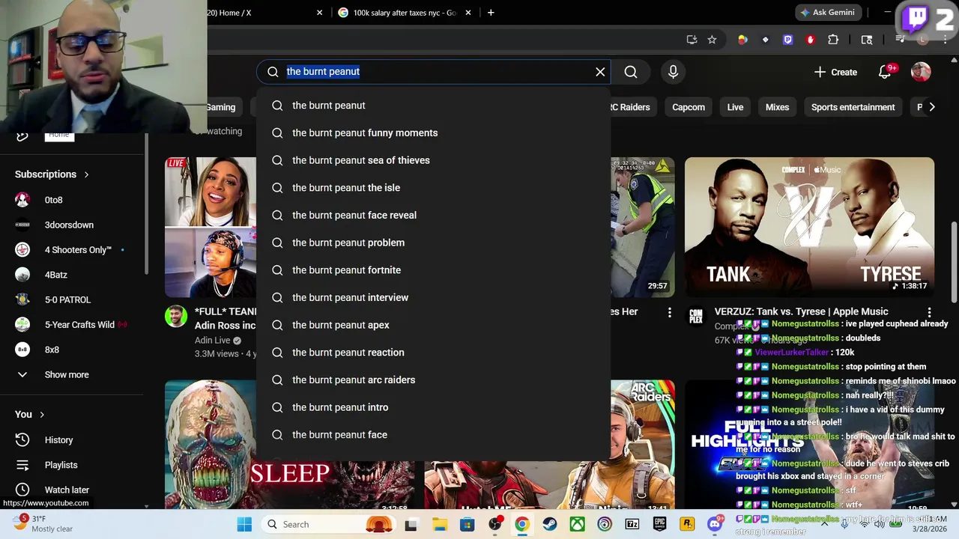959x539 pixels.
Task: Open Xbox app from the taskbar
Action: pos(577,524)
